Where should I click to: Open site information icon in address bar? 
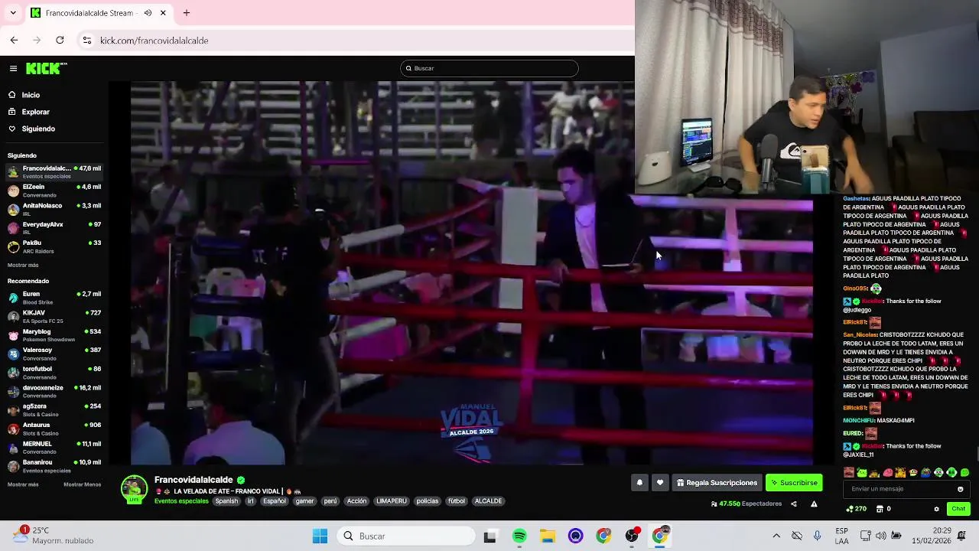click(87, 40)
